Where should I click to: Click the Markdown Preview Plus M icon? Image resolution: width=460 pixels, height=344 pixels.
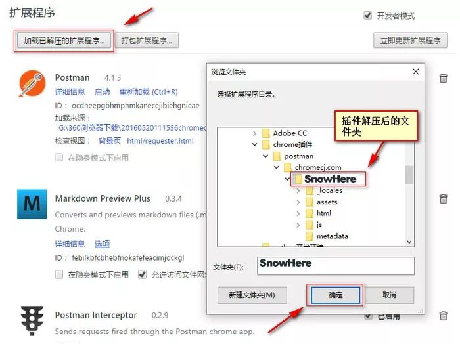(x=32, y=204)
